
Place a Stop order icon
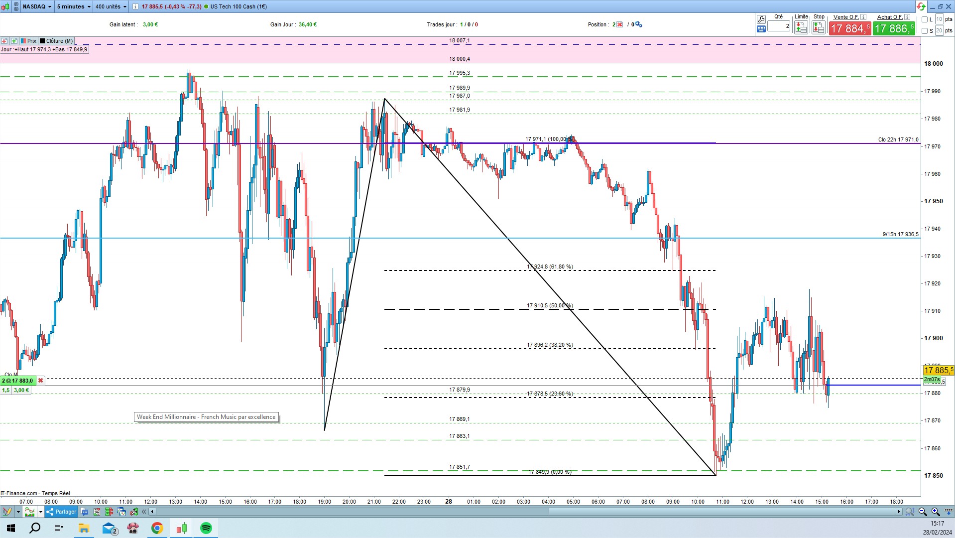pos(818,27)
